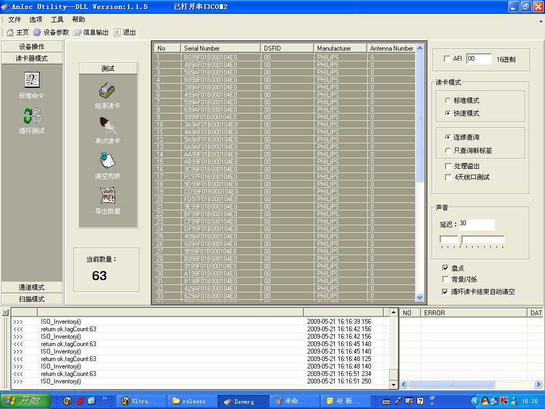This screenshot has height=409, width=545.
Task: Click the QQ penguin tray icon
Action: click(x=484, y=401)
